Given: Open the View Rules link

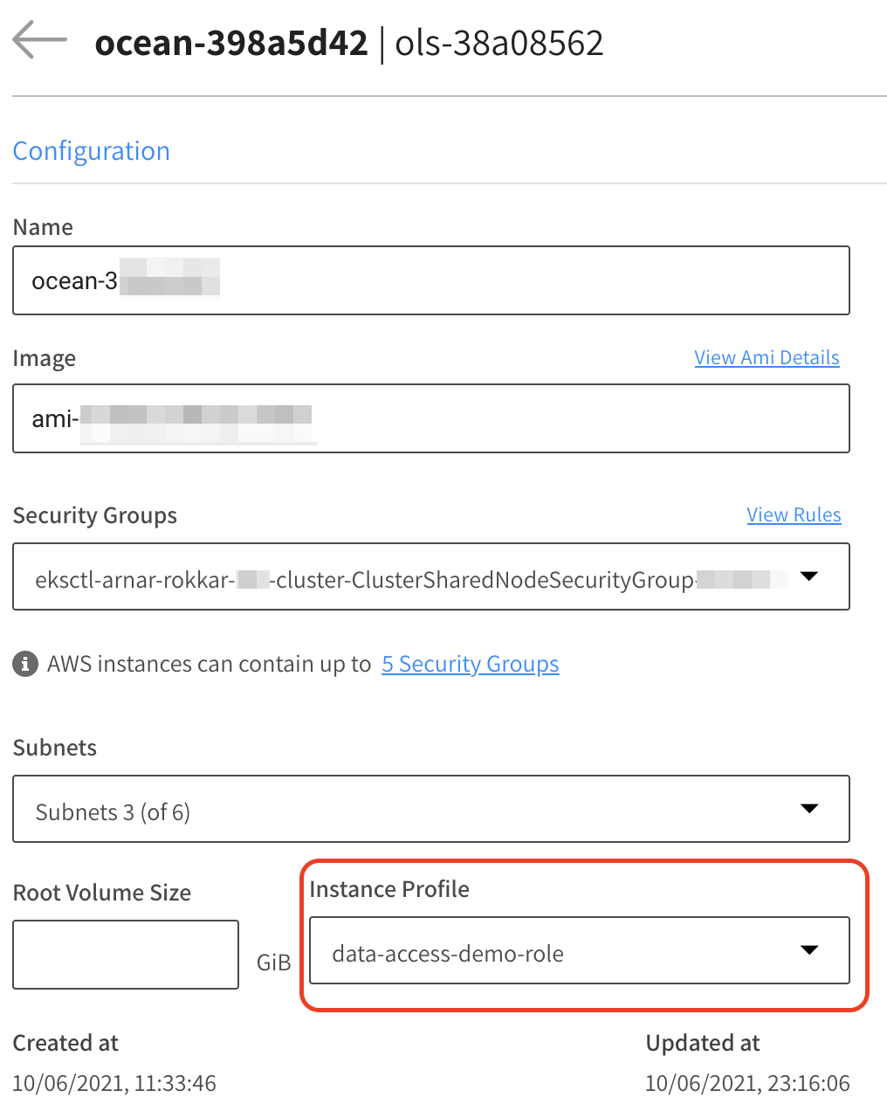Looking at the screenshot, I should click(x=794, y=514).
